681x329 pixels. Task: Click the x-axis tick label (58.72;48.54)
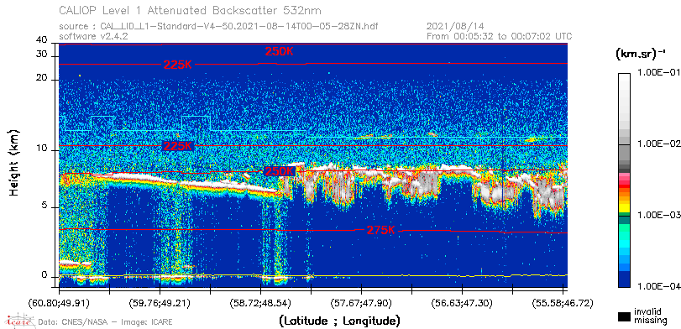click(260, 302)
